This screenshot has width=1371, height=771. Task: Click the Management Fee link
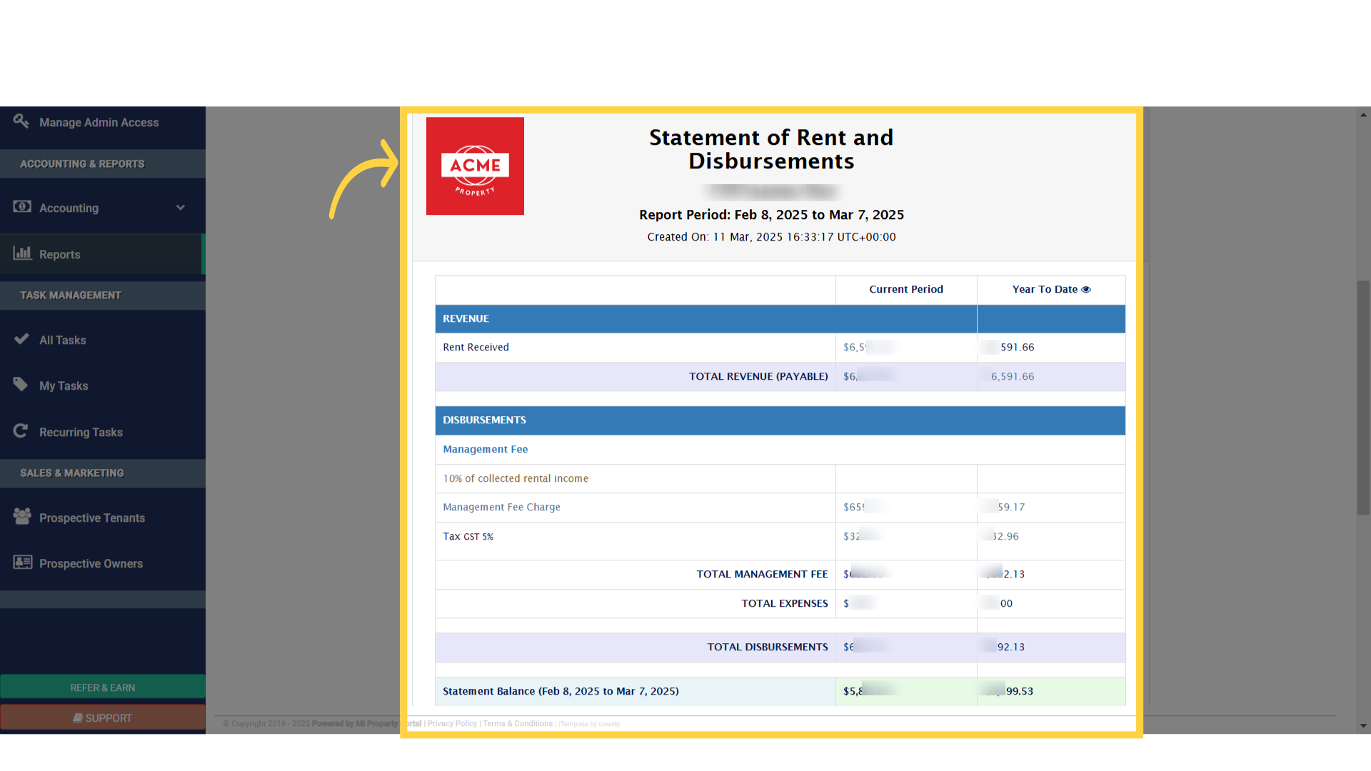click(x=486, y=449)
